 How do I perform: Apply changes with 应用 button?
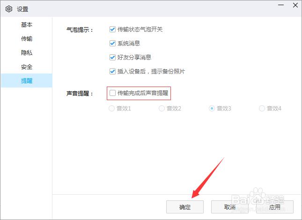(x=275, y=207)
